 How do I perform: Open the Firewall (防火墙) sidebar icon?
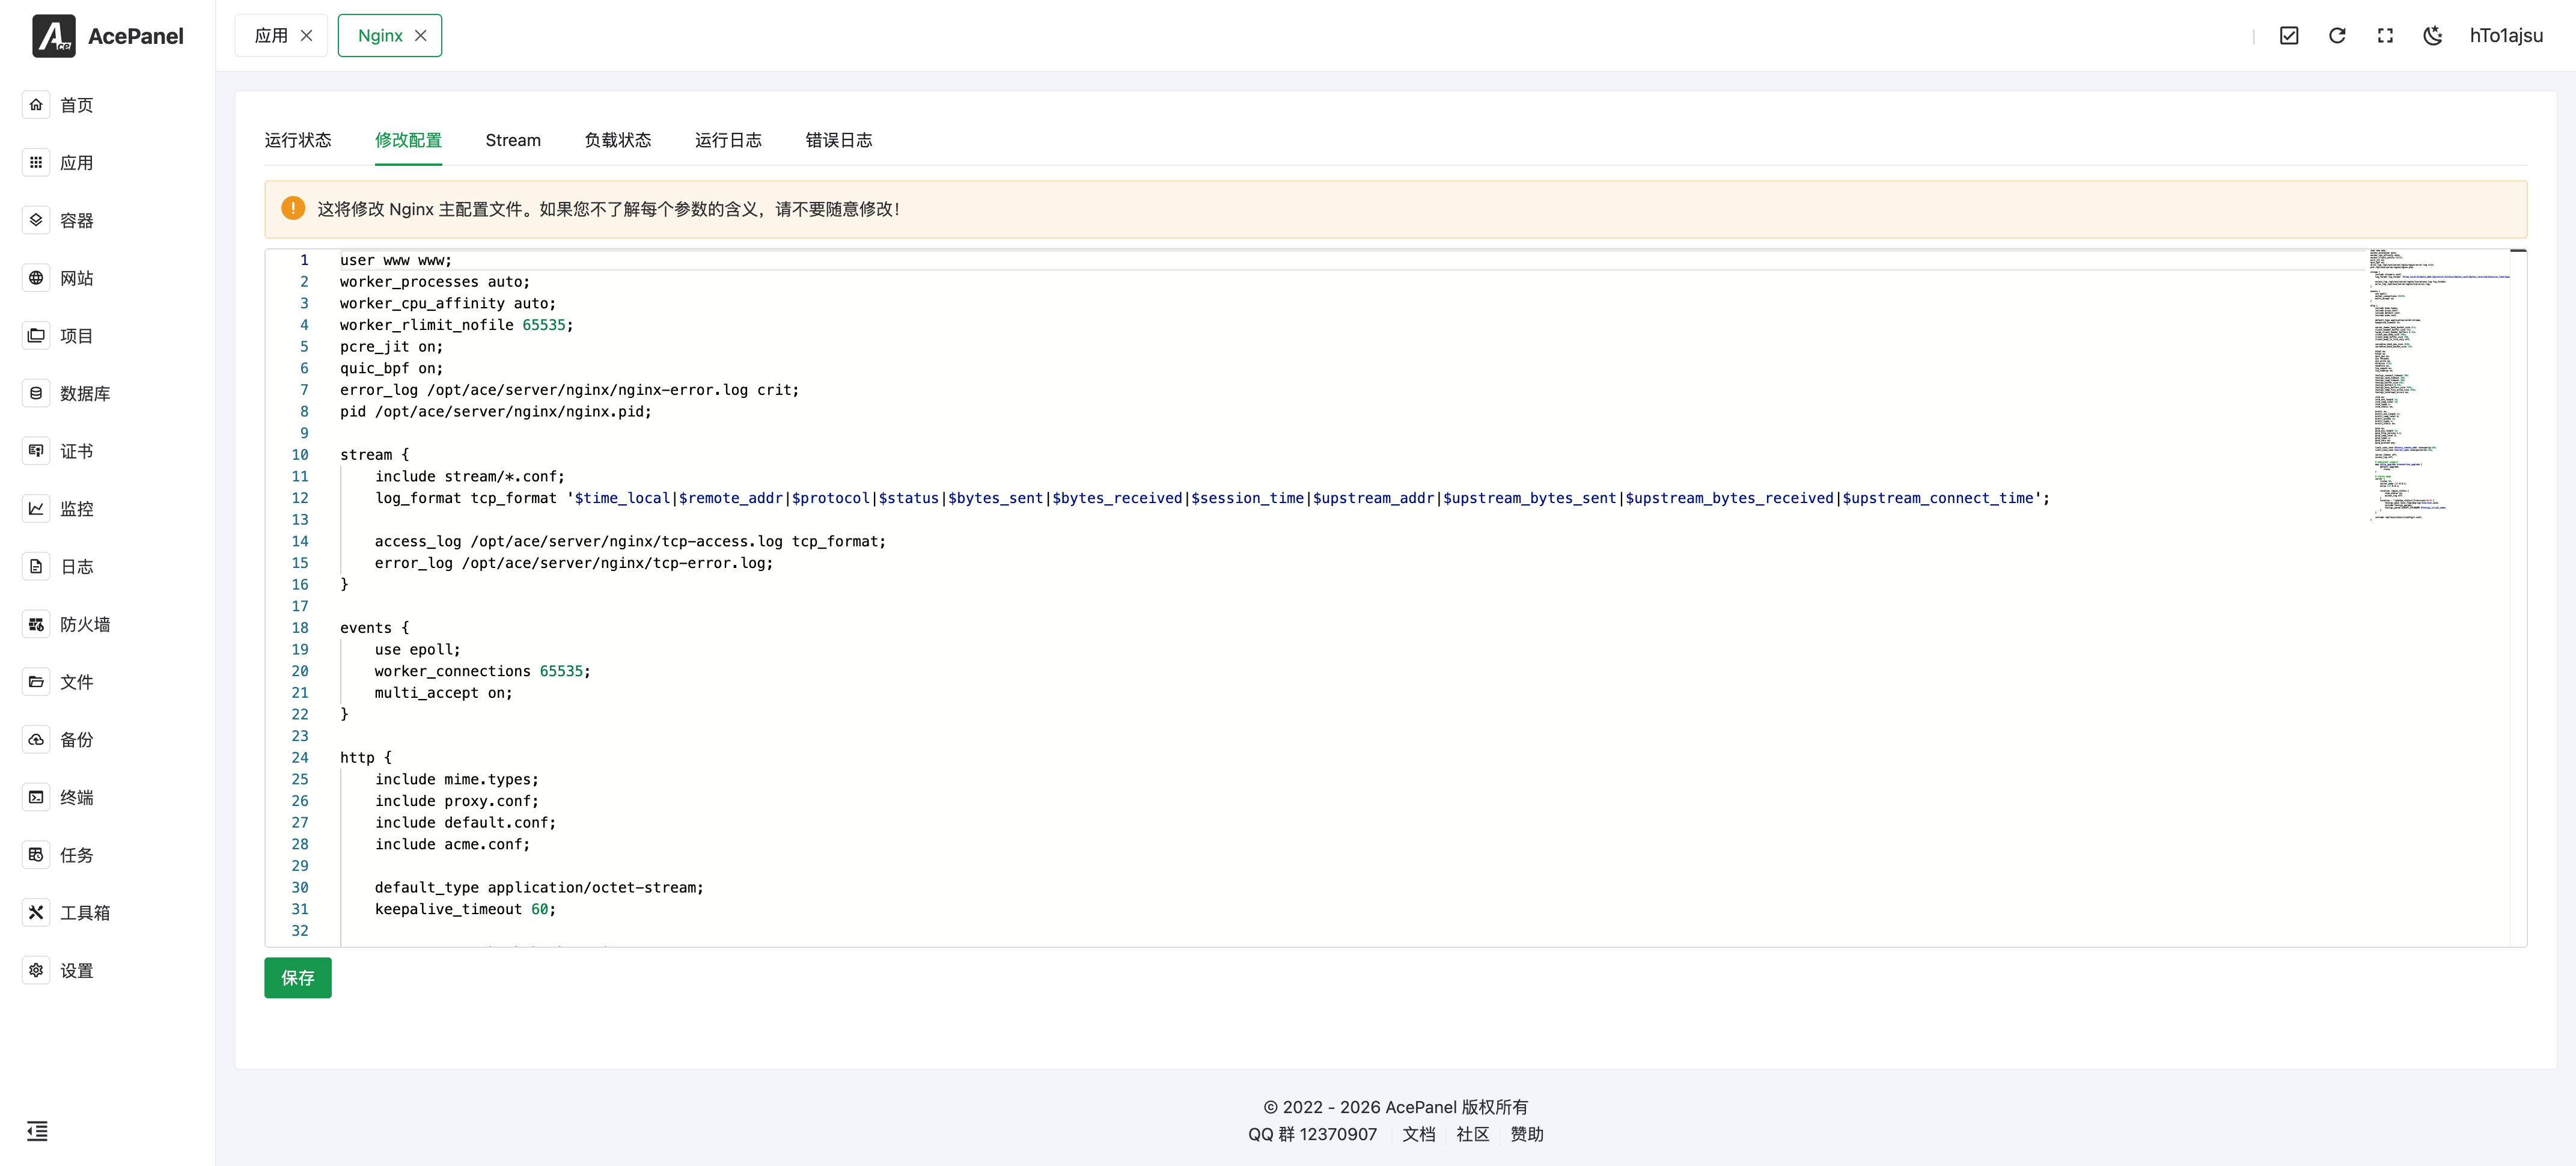coord(36,624)
